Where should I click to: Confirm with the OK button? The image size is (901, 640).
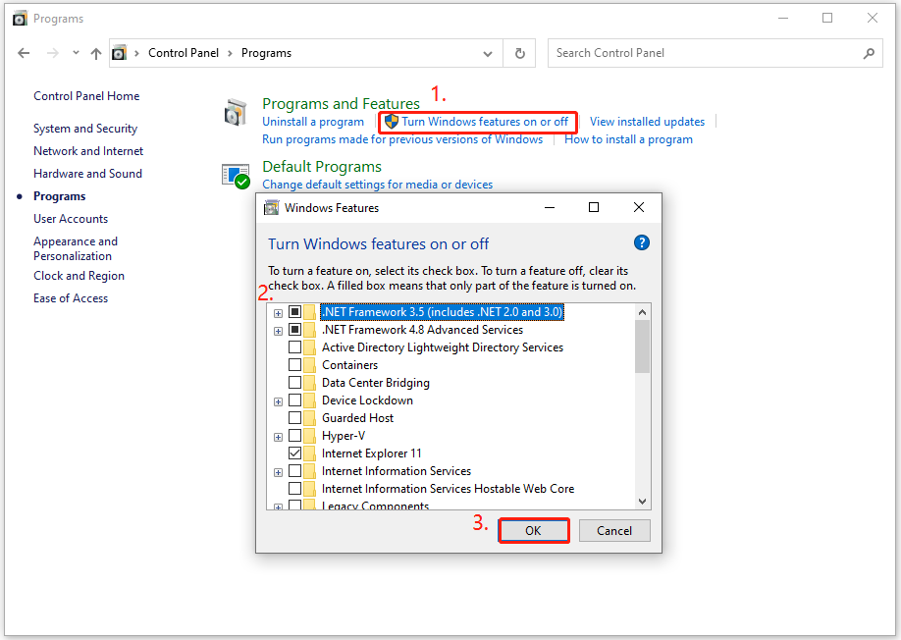tap(533, 531)
